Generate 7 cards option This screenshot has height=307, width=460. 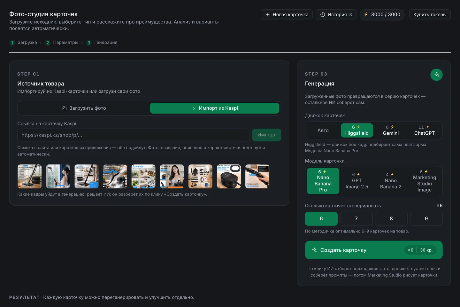(x=356, y=219)
